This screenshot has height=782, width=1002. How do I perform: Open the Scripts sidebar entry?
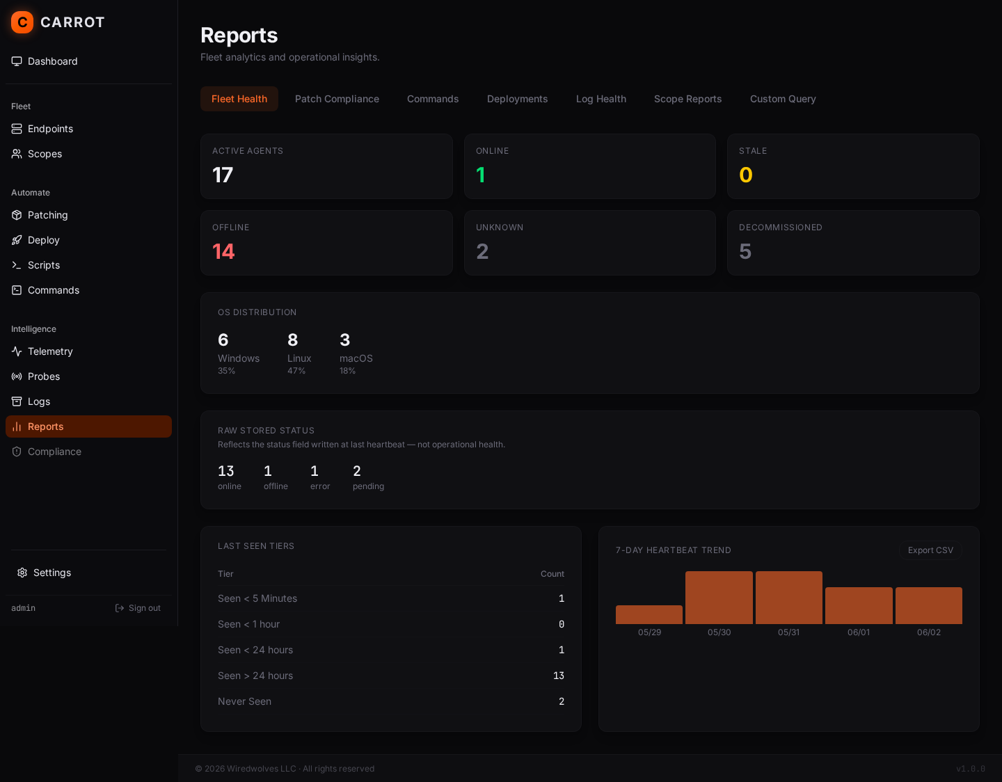tap(88, 265)
